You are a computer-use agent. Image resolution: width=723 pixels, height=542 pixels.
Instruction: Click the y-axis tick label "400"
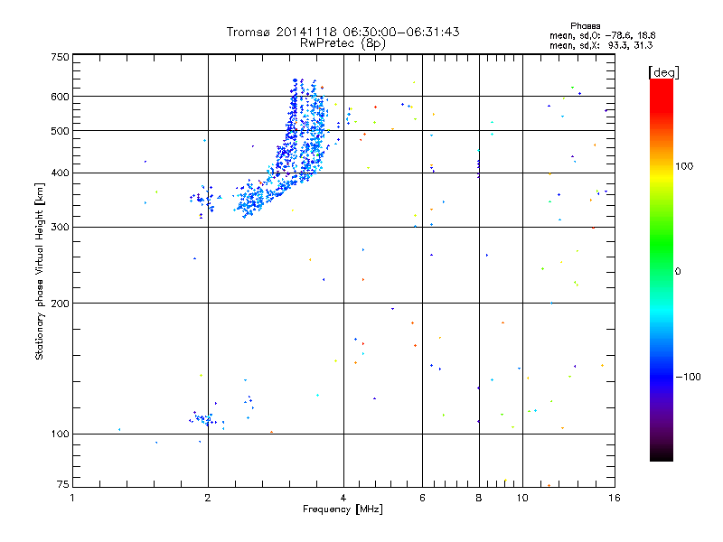(x=60, y=173)
